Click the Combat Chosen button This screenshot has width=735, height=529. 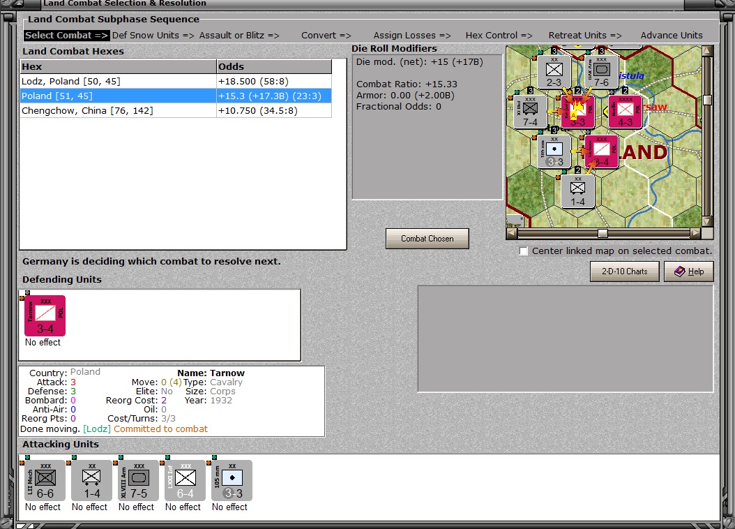(427, 239)
